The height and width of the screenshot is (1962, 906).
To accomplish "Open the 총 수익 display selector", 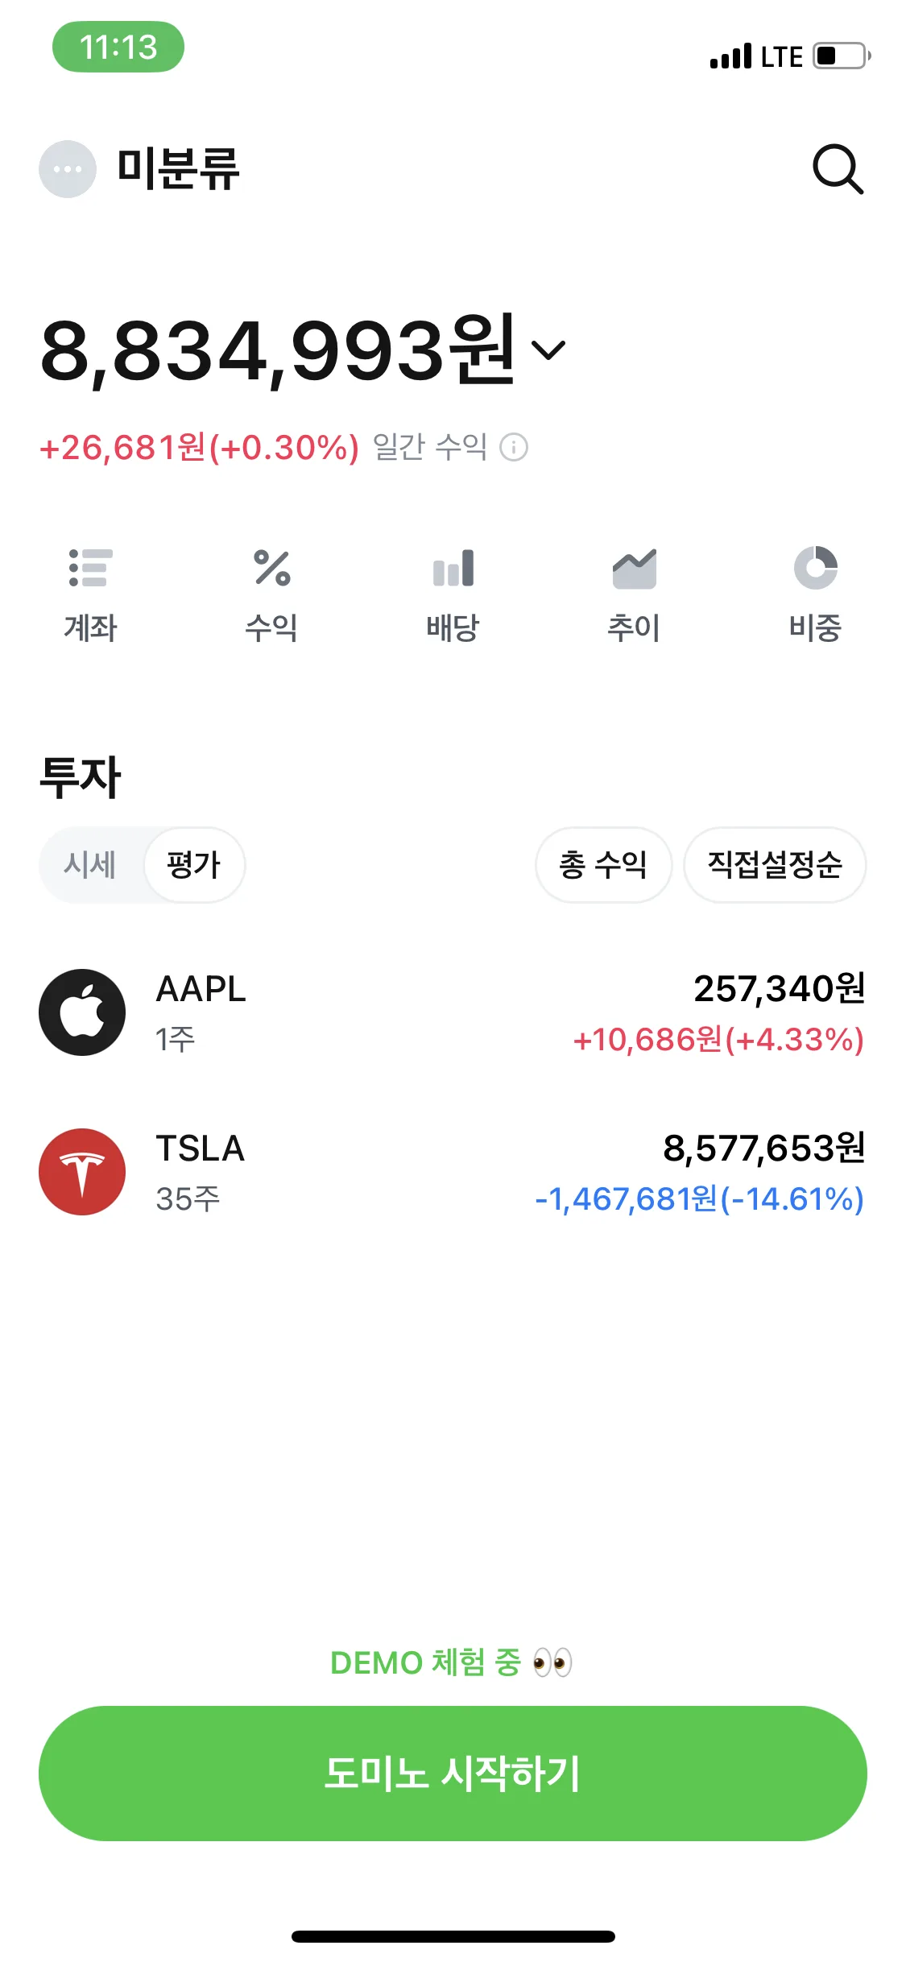I will point(603,865).
